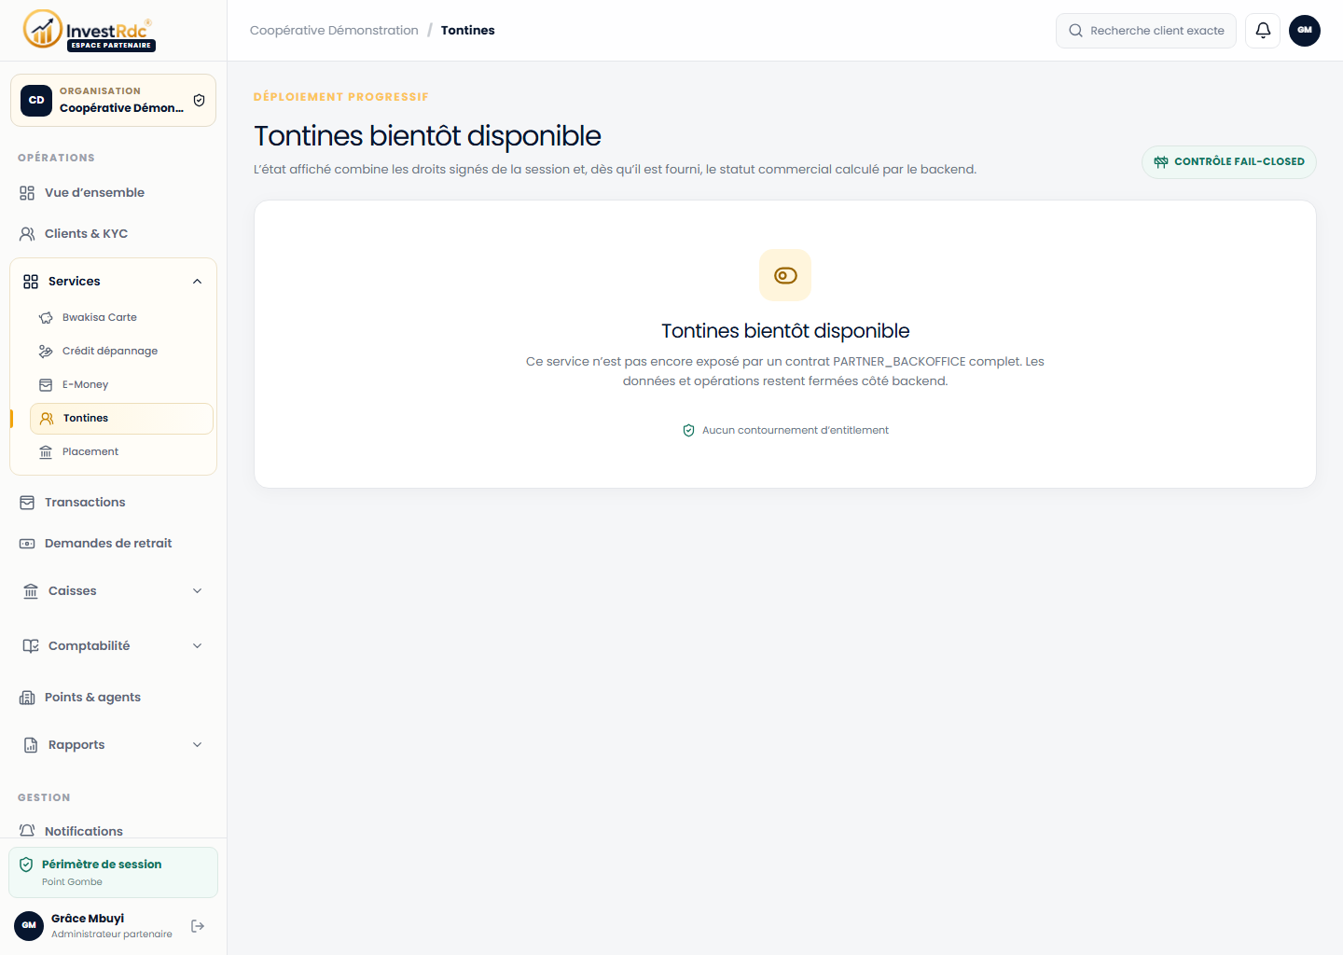Click the organisation shield icon

[199, 100]
